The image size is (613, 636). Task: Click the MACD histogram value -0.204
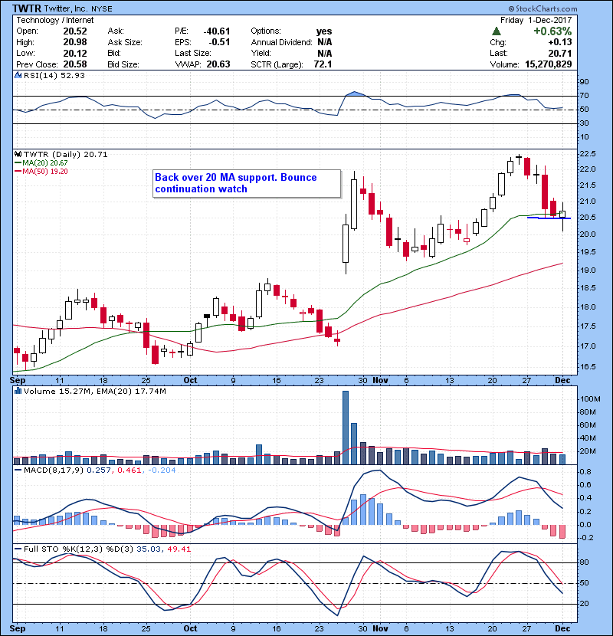(x=162, y=470)
